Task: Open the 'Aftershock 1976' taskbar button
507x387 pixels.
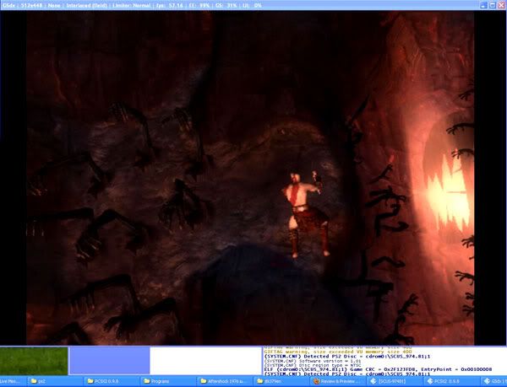Action: pyautogui.click(x=225, y=381)
